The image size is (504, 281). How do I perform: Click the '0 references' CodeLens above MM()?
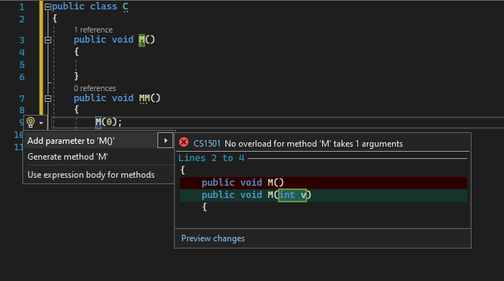point(95,88)
